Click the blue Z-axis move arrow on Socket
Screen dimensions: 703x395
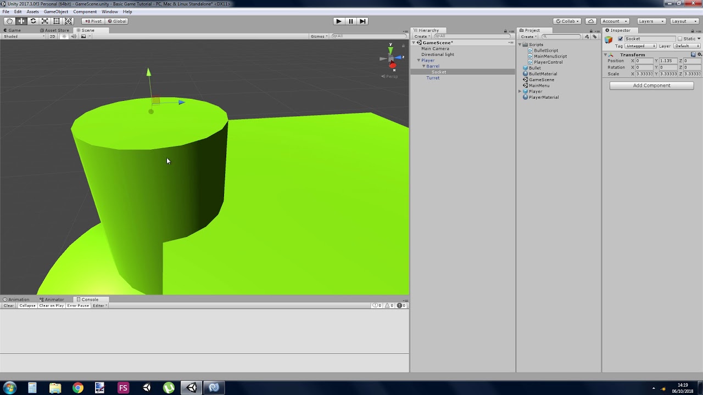[181, 102]
